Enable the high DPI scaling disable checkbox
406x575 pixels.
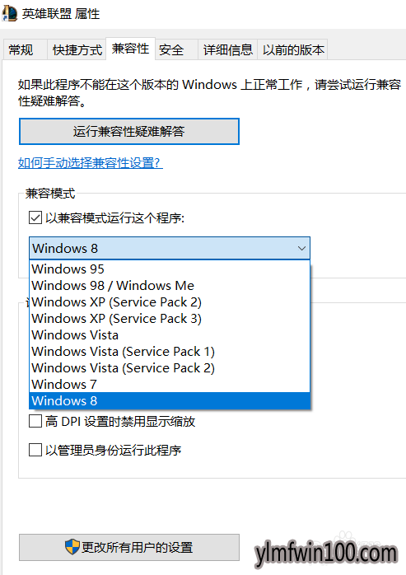click(35, 421)
